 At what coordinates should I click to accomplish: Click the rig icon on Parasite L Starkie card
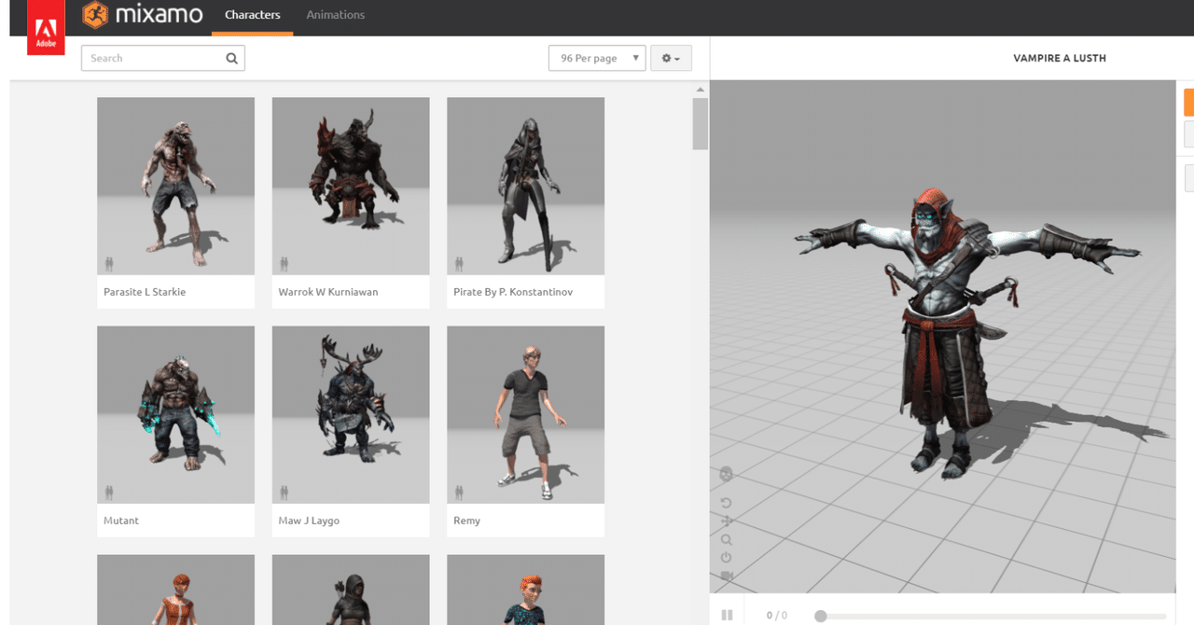tap(109, 264)
